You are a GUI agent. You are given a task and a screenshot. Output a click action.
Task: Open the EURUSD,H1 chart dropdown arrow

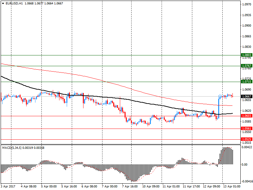(3, 3)
